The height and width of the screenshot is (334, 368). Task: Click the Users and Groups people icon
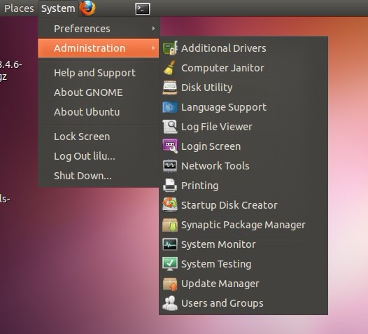[x=170, y=303]
